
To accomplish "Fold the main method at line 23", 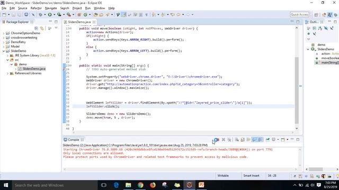I will 71,65.
